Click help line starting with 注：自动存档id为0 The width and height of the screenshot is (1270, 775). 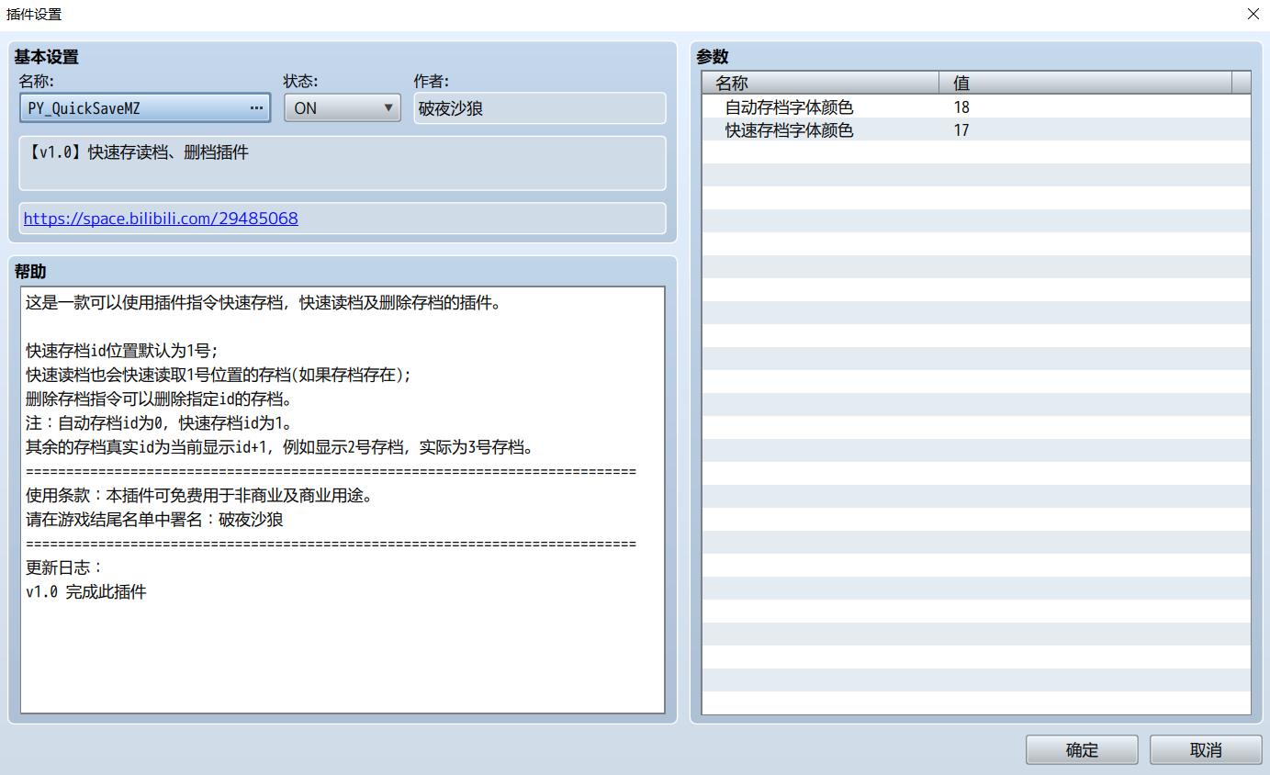[x=159, y=423]
